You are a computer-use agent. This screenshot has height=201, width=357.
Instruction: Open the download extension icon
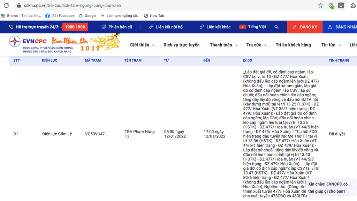(x=341, y=6)
